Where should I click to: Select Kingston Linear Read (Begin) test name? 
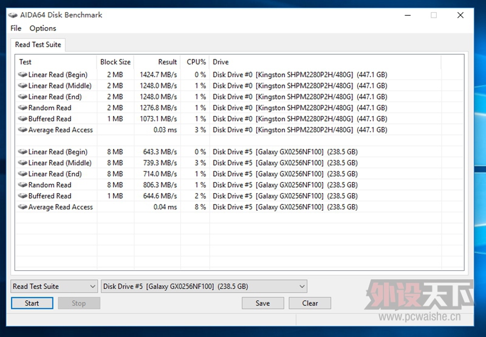click(x=58, y=75)
